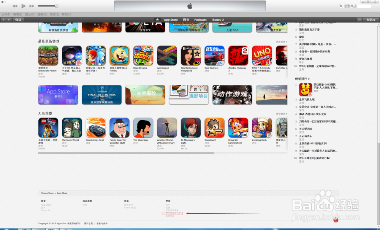Open 微信 in the ranking list
Viewport: 380px width, 230px height.
click(x=301, y=37)
